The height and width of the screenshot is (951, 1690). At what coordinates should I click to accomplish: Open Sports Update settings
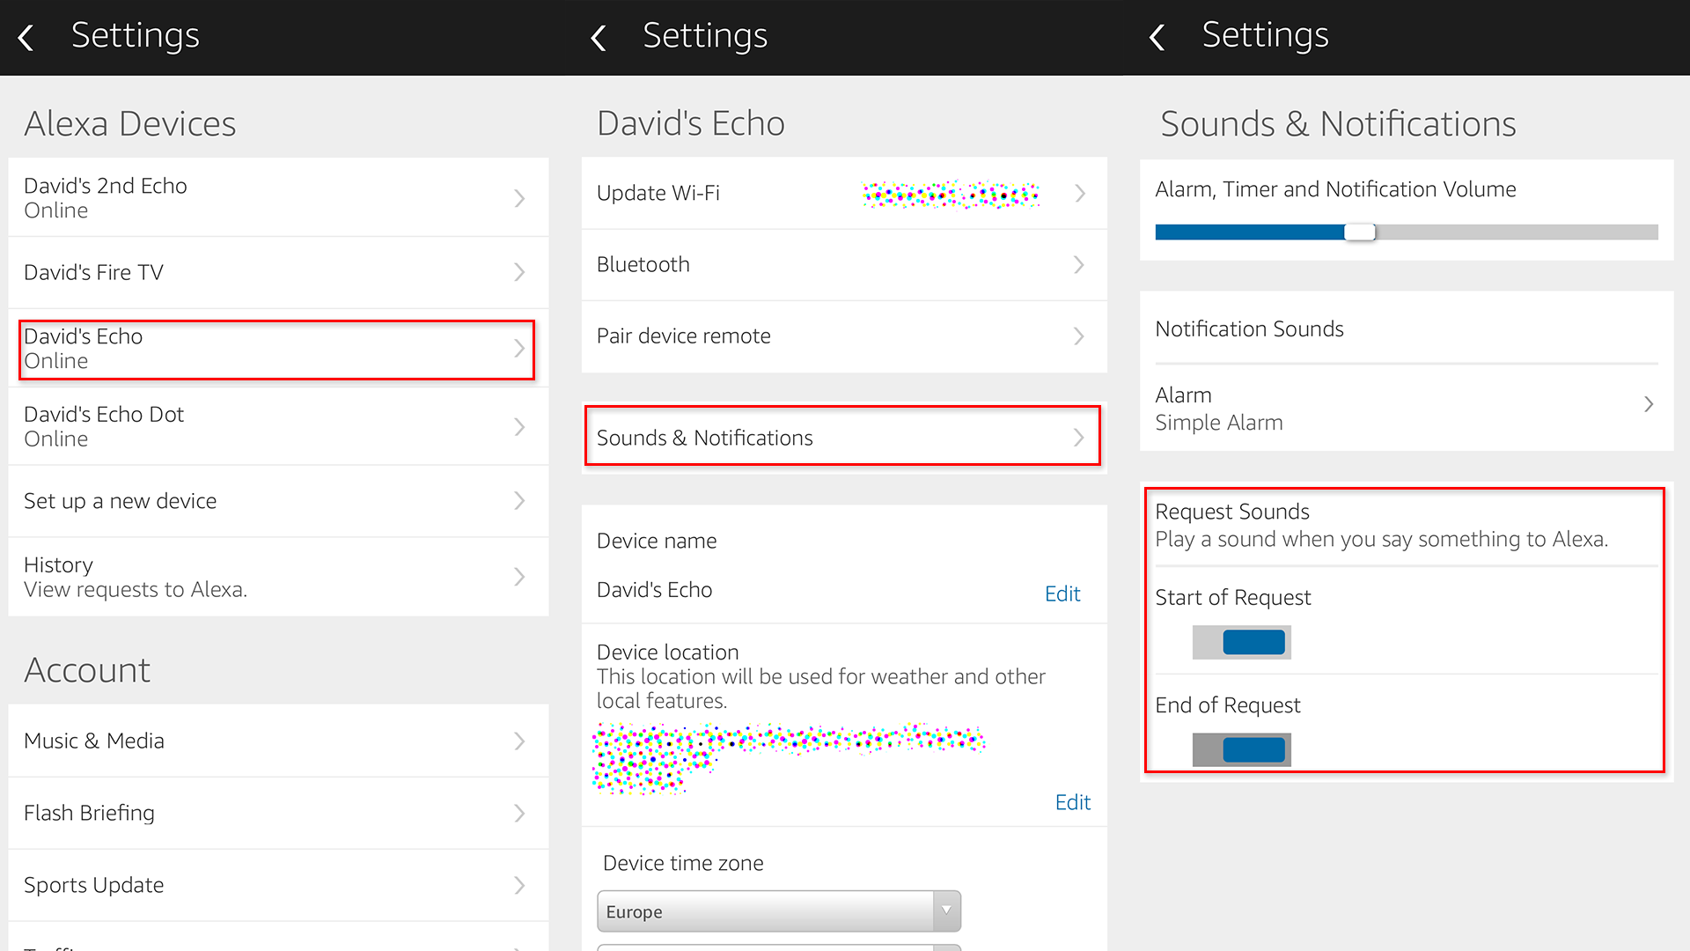coord(278,885)
